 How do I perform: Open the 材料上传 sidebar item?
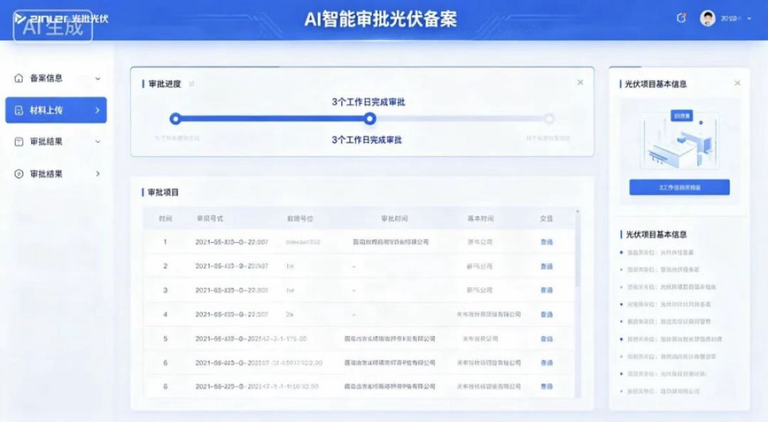(x=56, y=110)
